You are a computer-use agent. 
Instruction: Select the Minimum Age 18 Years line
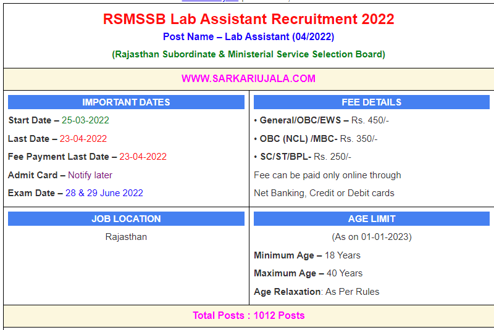(x=307, y=255)
